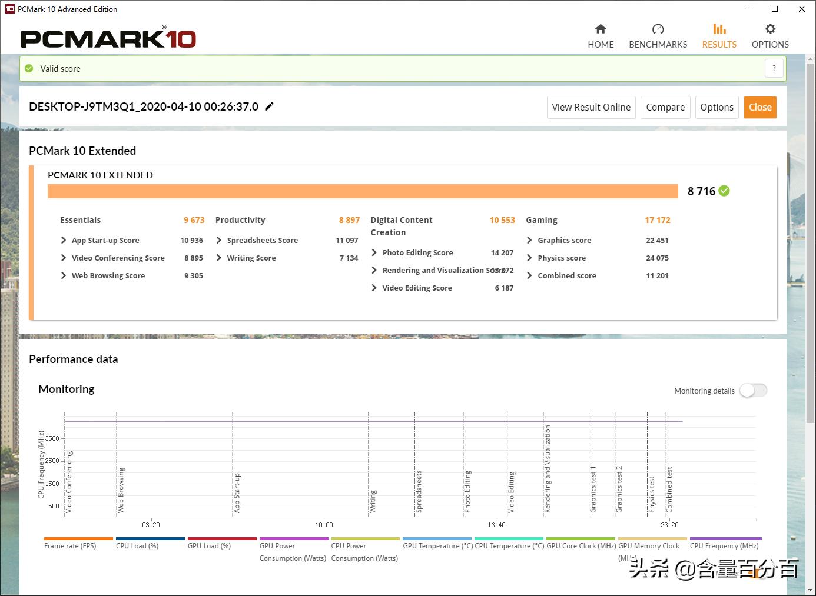
Task: Click the green valid score checkmark icon
Action: coord(29,68)
